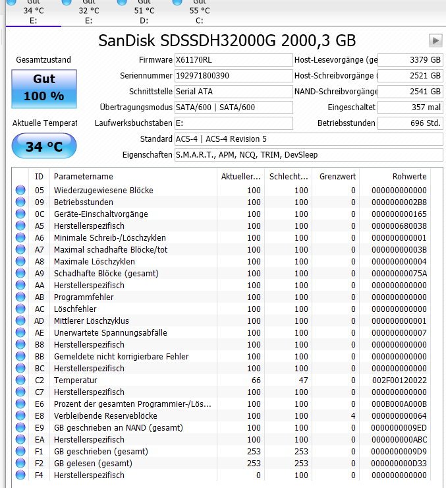Click status icon of row BC Herstellerspezifisch
446x488 pixels.
pos(20,368)
